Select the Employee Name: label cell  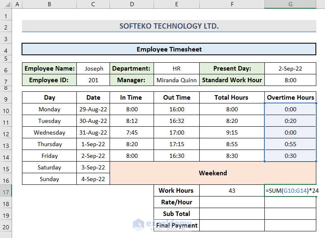click(x=49, y=69)
